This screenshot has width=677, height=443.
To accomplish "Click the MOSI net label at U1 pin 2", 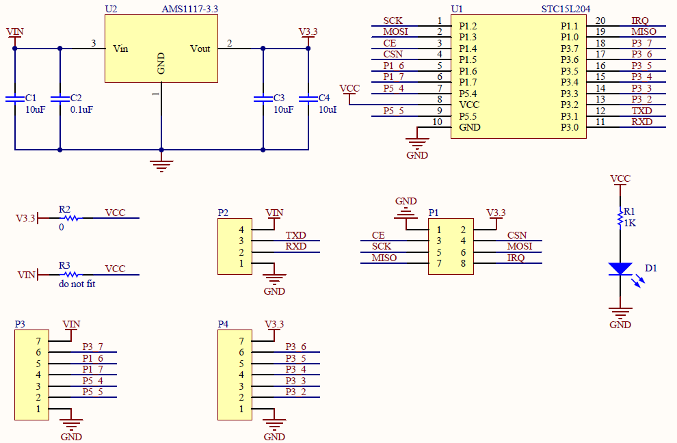I will 395,31.
